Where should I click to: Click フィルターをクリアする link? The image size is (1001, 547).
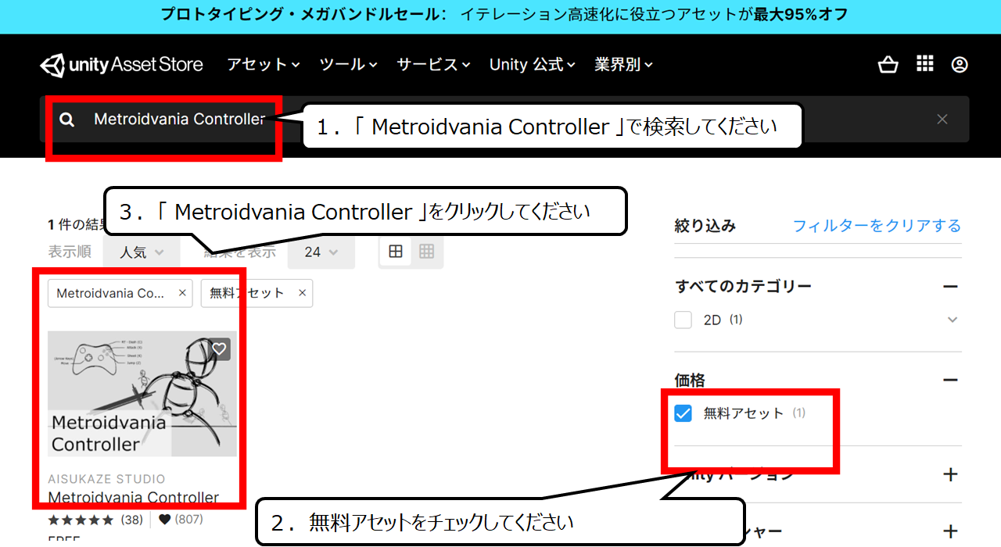[877, 226]
